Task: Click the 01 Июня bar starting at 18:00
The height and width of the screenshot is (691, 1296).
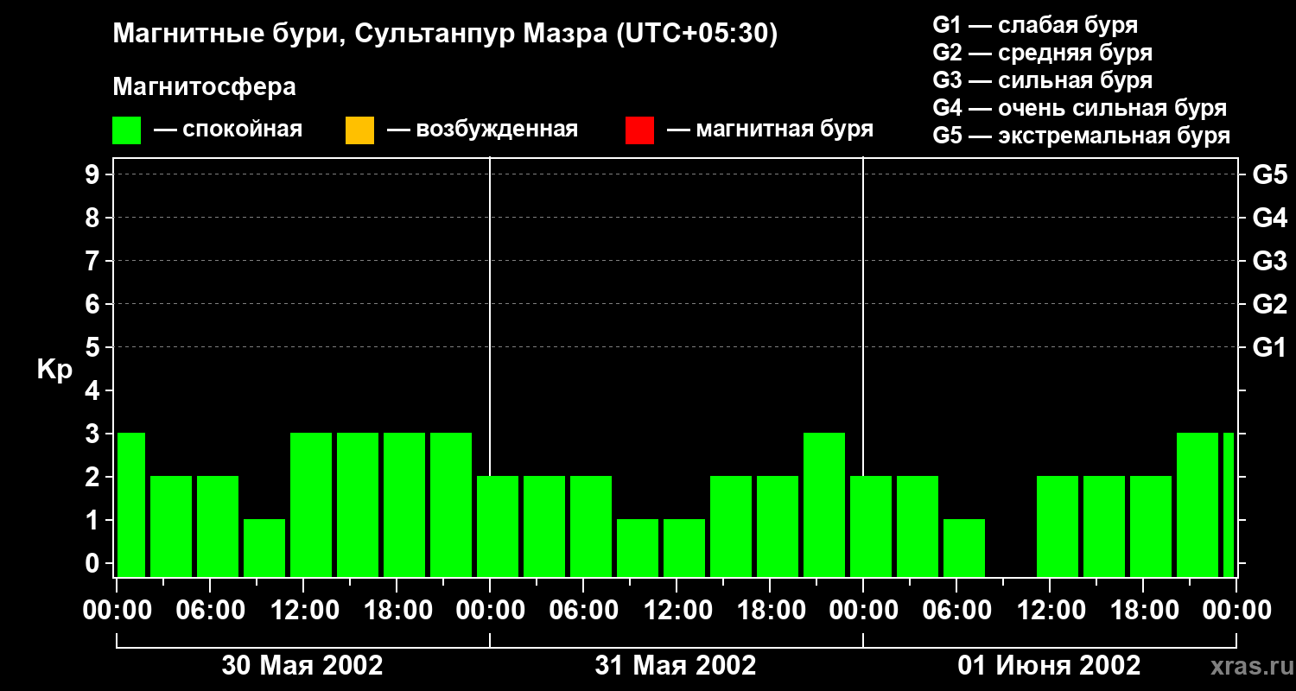Action: 1151,526
